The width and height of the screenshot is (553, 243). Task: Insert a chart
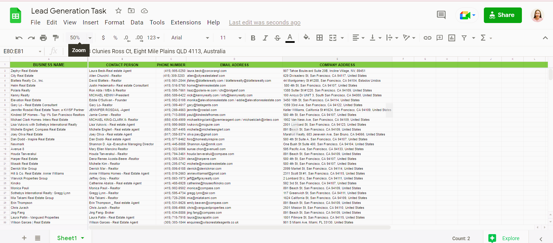tap(452, 38)
